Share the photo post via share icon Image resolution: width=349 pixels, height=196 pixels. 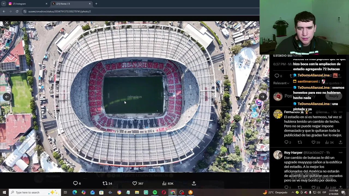pos(194,183)
